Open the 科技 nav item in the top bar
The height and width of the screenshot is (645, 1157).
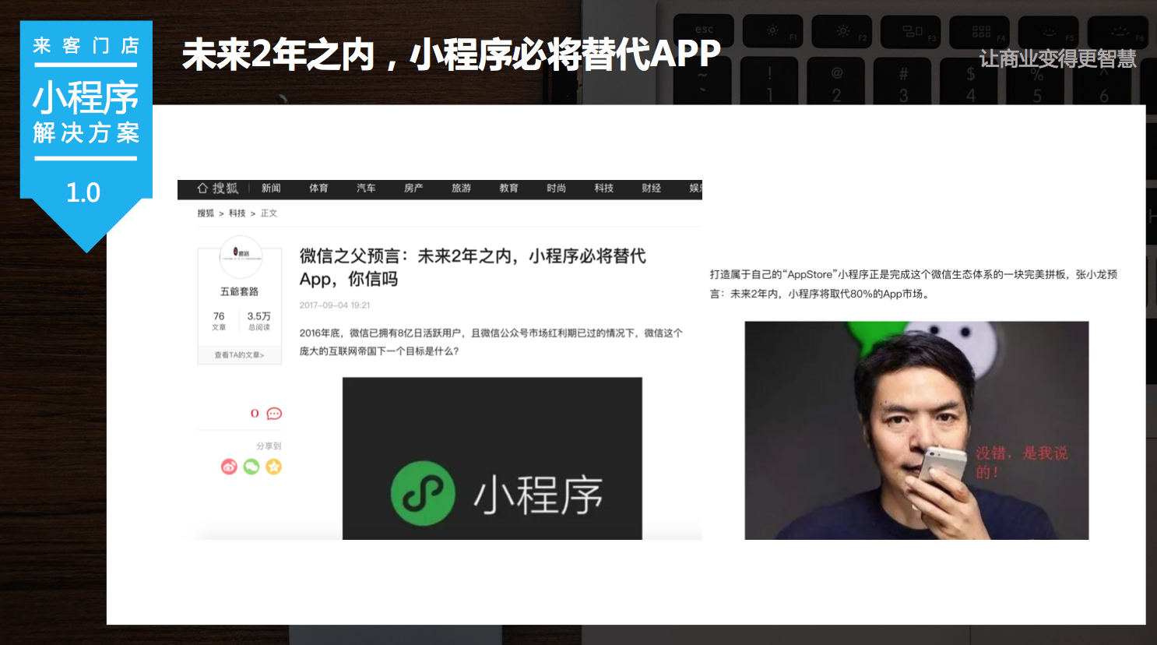pos(603,189)
